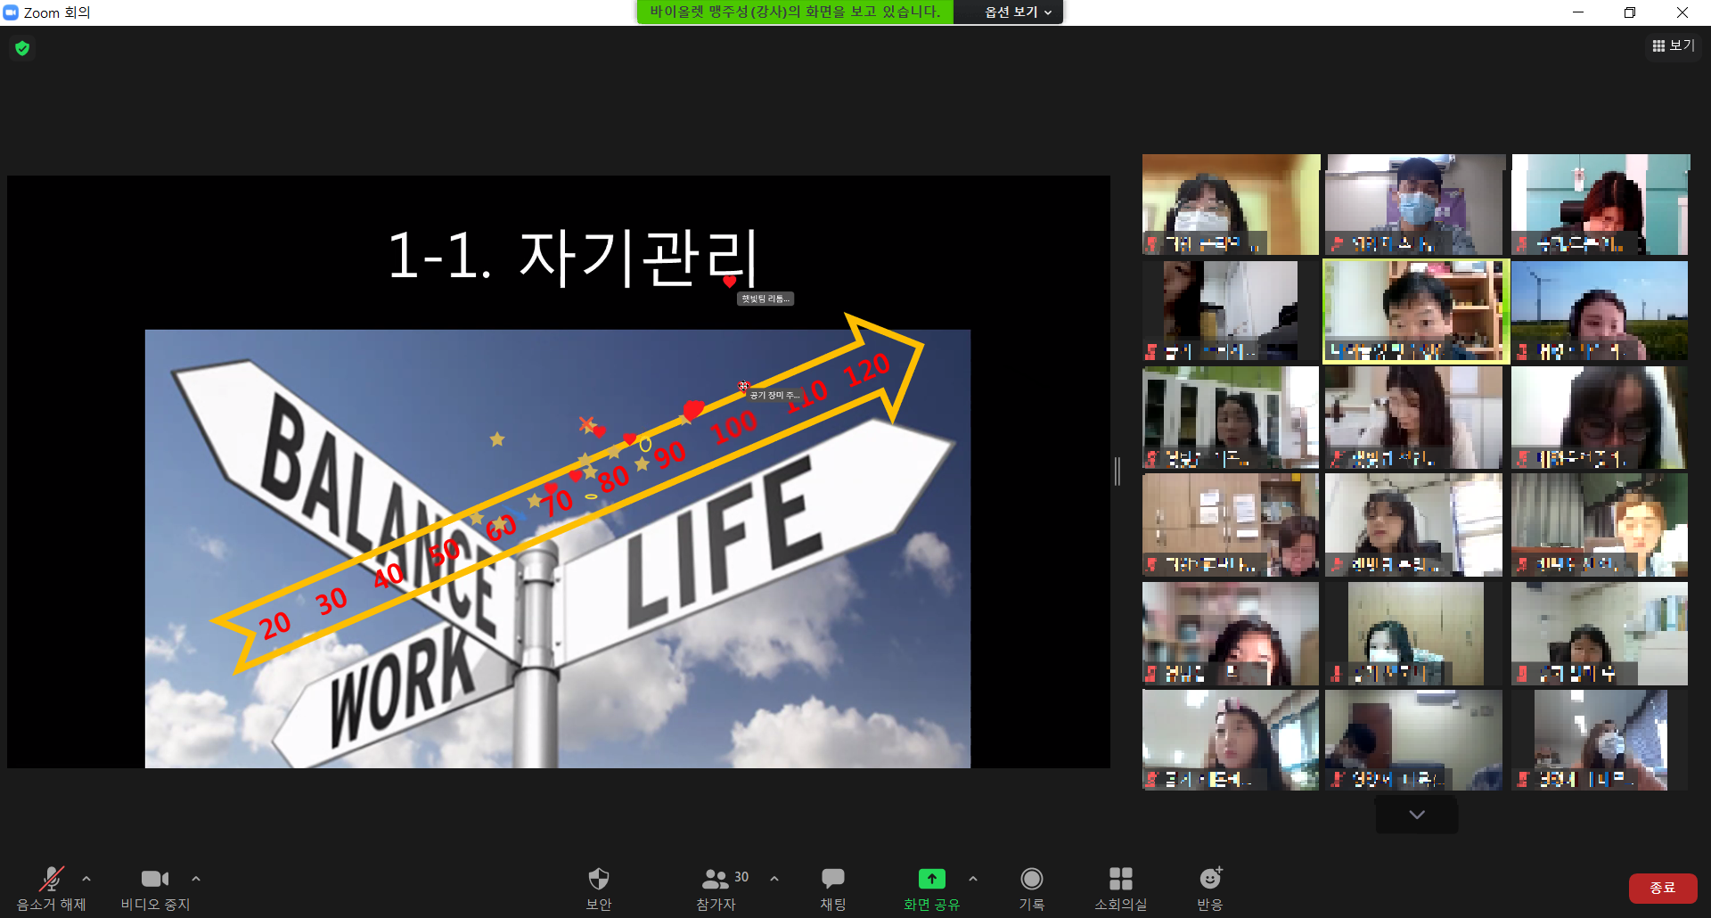Viewport: 1711px width, 918px height.
Task: Expand participants options arrow beside 참가자
Action: tap(774, 879)
